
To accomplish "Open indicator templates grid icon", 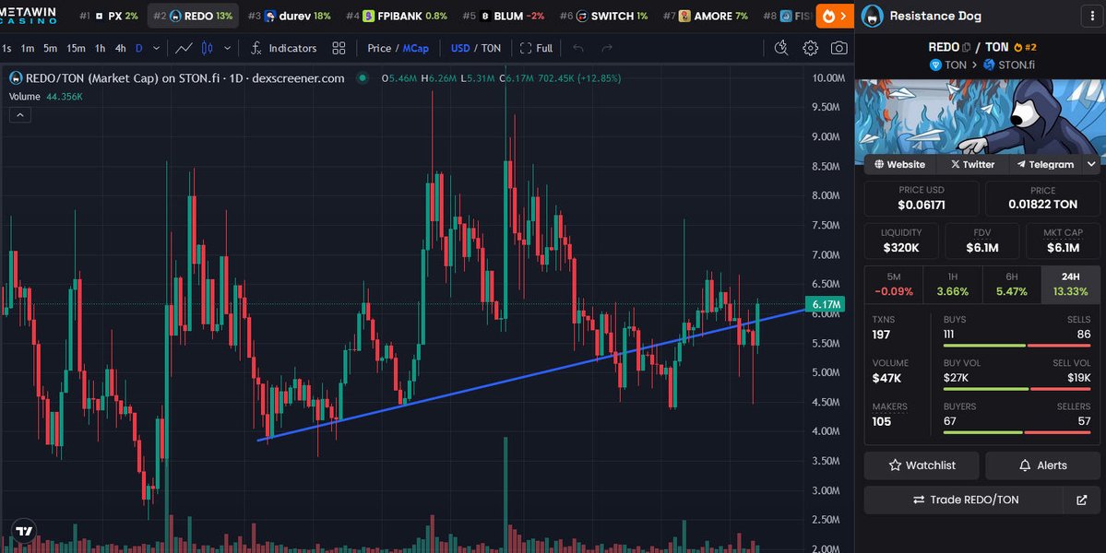I will (x=339, y=48).
